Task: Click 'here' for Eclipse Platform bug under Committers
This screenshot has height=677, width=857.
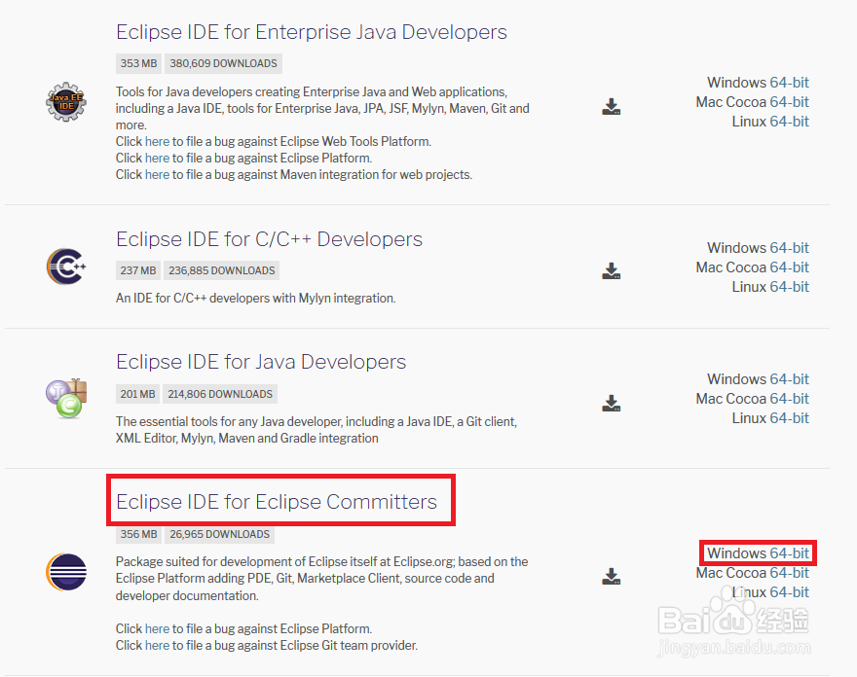Action: tap(158, 629)
